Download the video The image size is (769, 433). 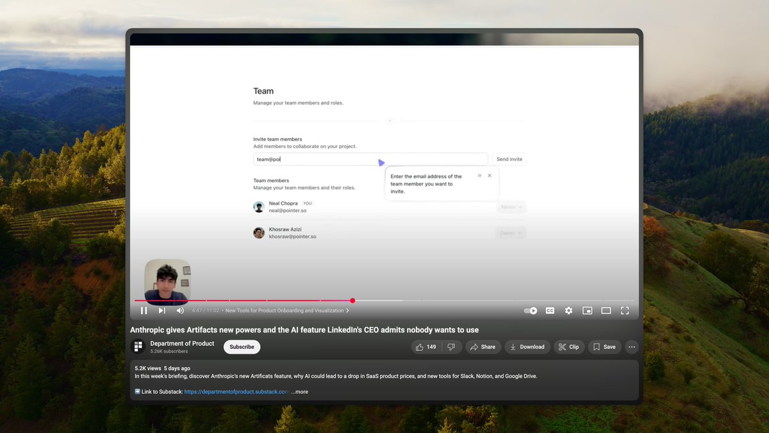click(x=527, y=347)
